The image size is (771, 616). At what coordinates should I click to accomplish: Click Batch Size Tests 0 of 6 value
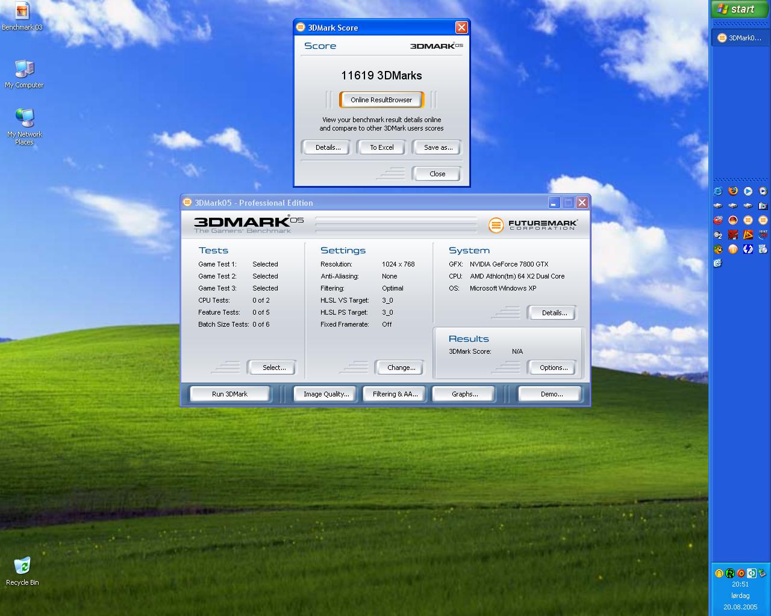tap(261, 324)
